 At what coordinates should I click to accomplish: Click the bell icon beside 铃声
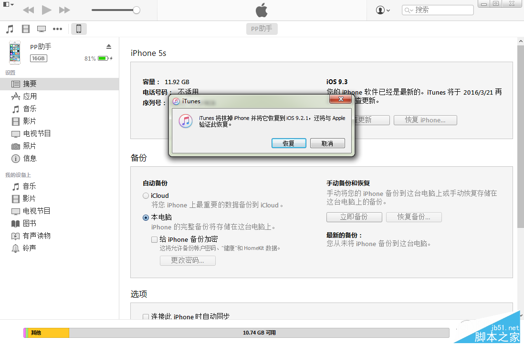point(15,249)
